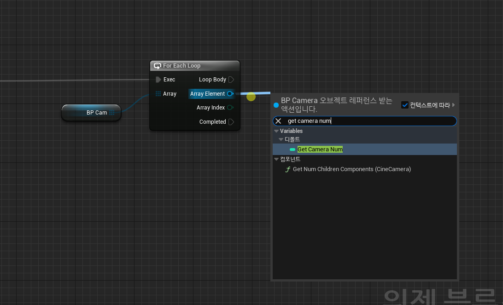Select the Get Camera Num variable entry
Viewport: 503px width, 305px height.
click(365, 150)
